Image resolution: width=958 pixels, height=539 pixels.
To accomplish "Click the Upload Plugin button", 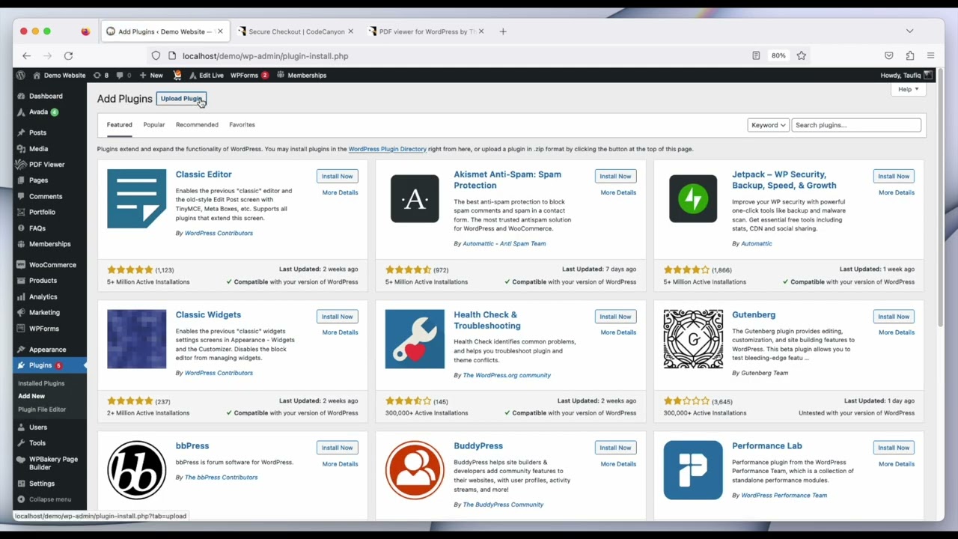I will coord(181,99).
